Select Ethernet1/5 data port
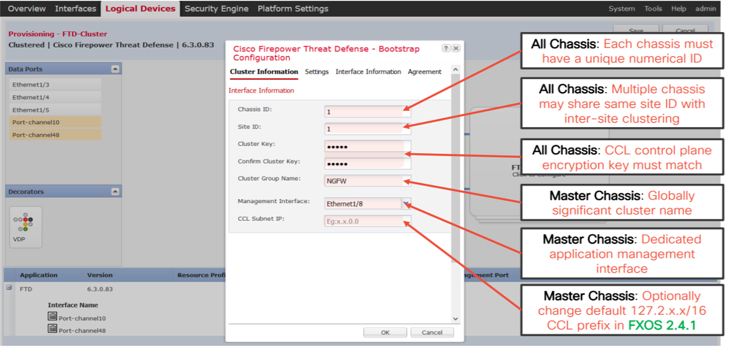The height and width of the screenshot is (348, 730). click(x=55, y=110)
